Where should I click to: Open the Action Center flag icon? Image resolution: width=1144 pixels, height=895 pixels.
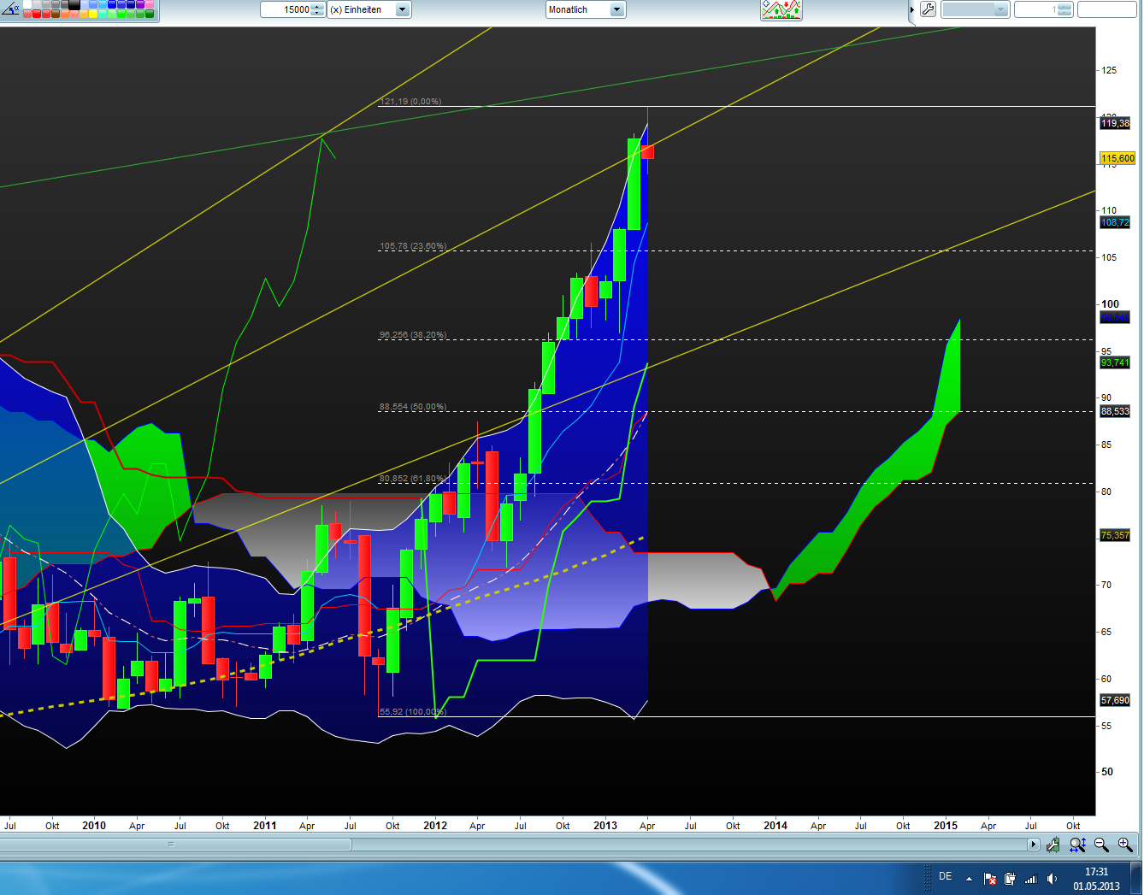[989, 879]
